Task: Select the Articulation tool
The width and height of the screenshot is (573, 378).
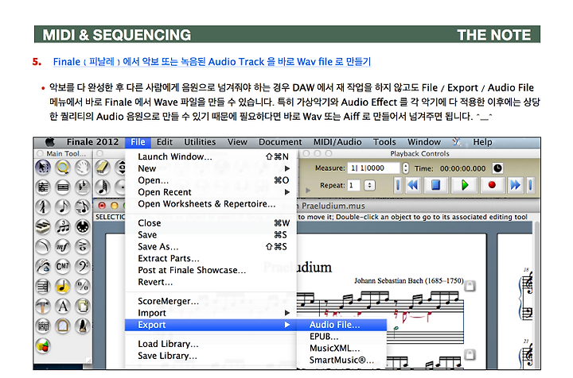Action: (83, 246)
